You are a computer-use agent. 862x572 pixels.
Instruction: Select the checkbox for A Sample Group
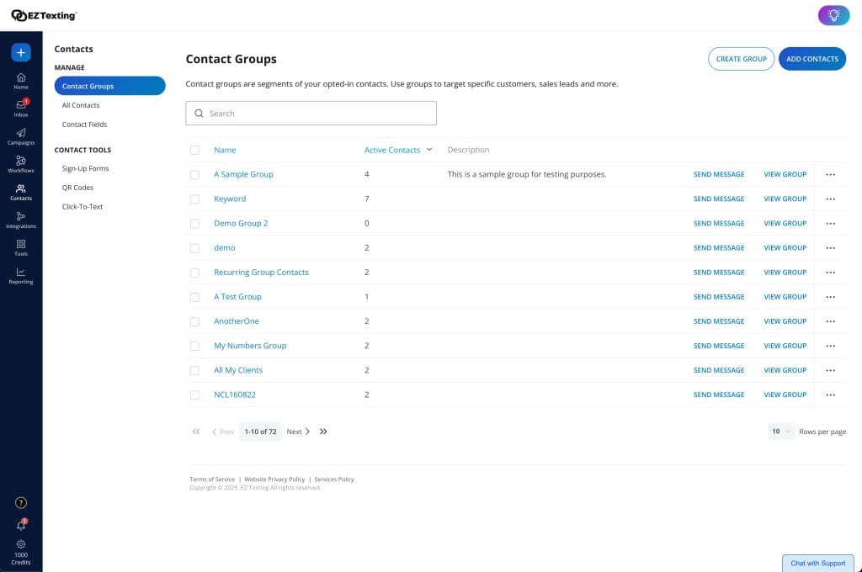194,174
